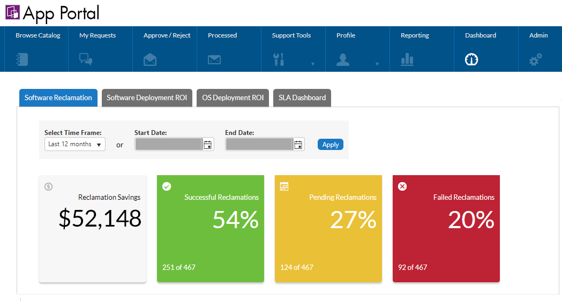Click the Support Tools wrench icon
The width and height of the screenshot is (562, 301).
point(279,59)
